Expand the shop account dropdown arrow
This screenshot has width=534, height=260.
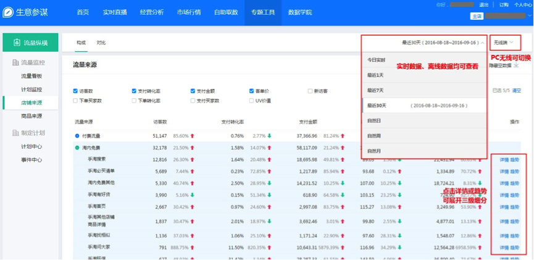pyautogui.click(x=528, y=16)
